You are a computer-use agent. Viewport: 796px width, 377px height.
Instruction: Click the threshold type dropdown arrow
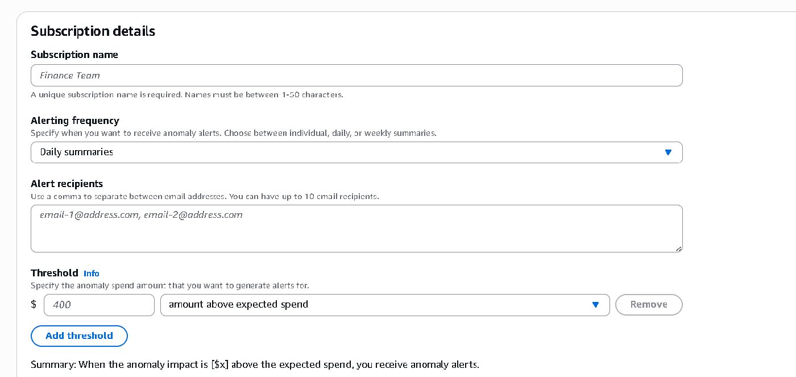[x=595, y=305]
